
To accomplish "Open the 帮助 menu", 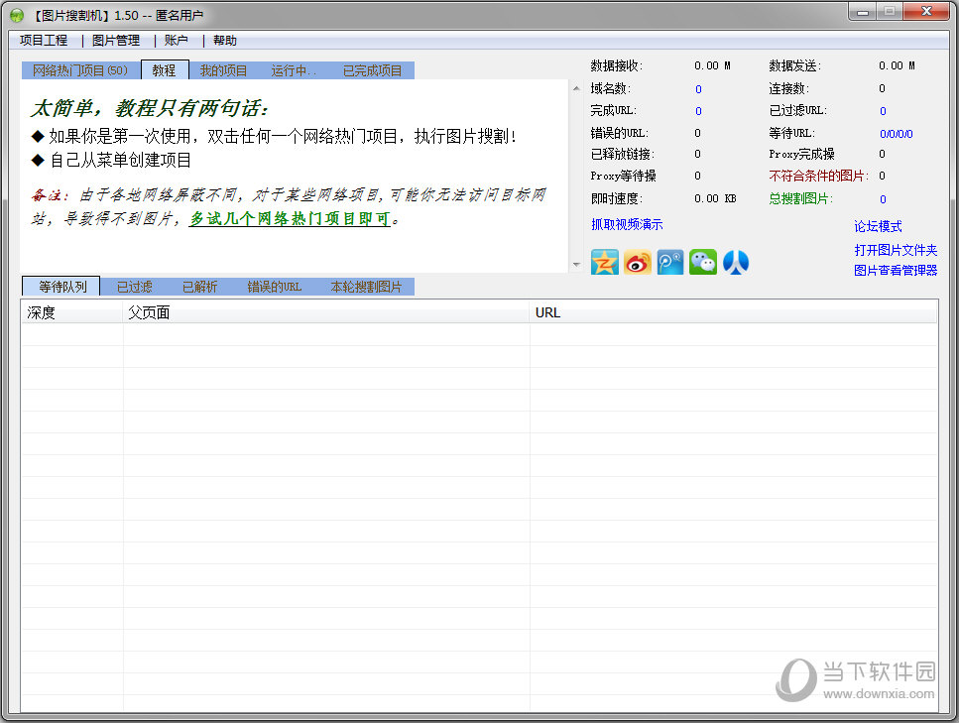I will point(224,41).
